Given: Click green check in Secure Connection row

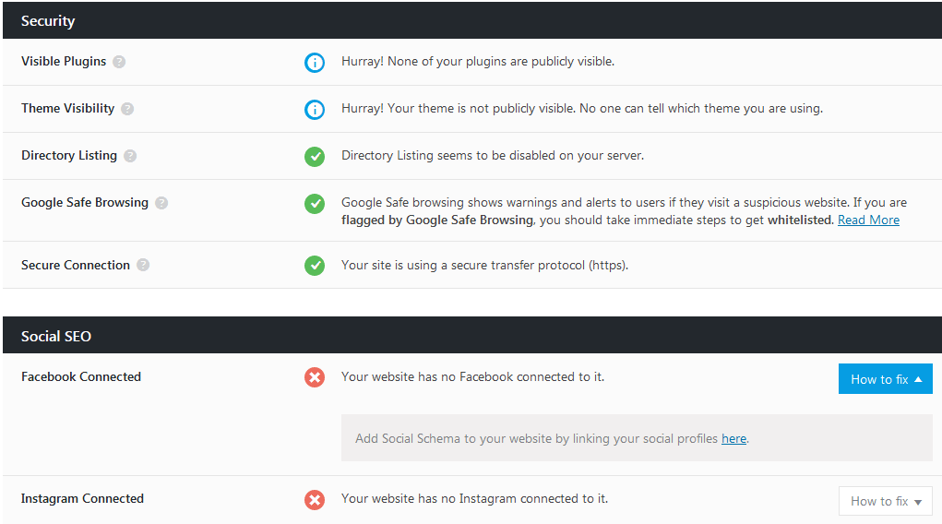Looking at the screenshot, I should click(315, 265).
